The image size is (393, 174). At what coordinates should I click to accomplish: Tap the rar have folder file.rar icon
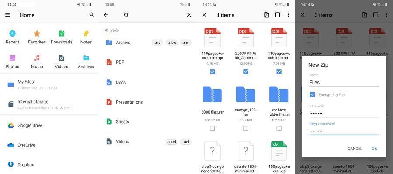(x=279, y=94)
